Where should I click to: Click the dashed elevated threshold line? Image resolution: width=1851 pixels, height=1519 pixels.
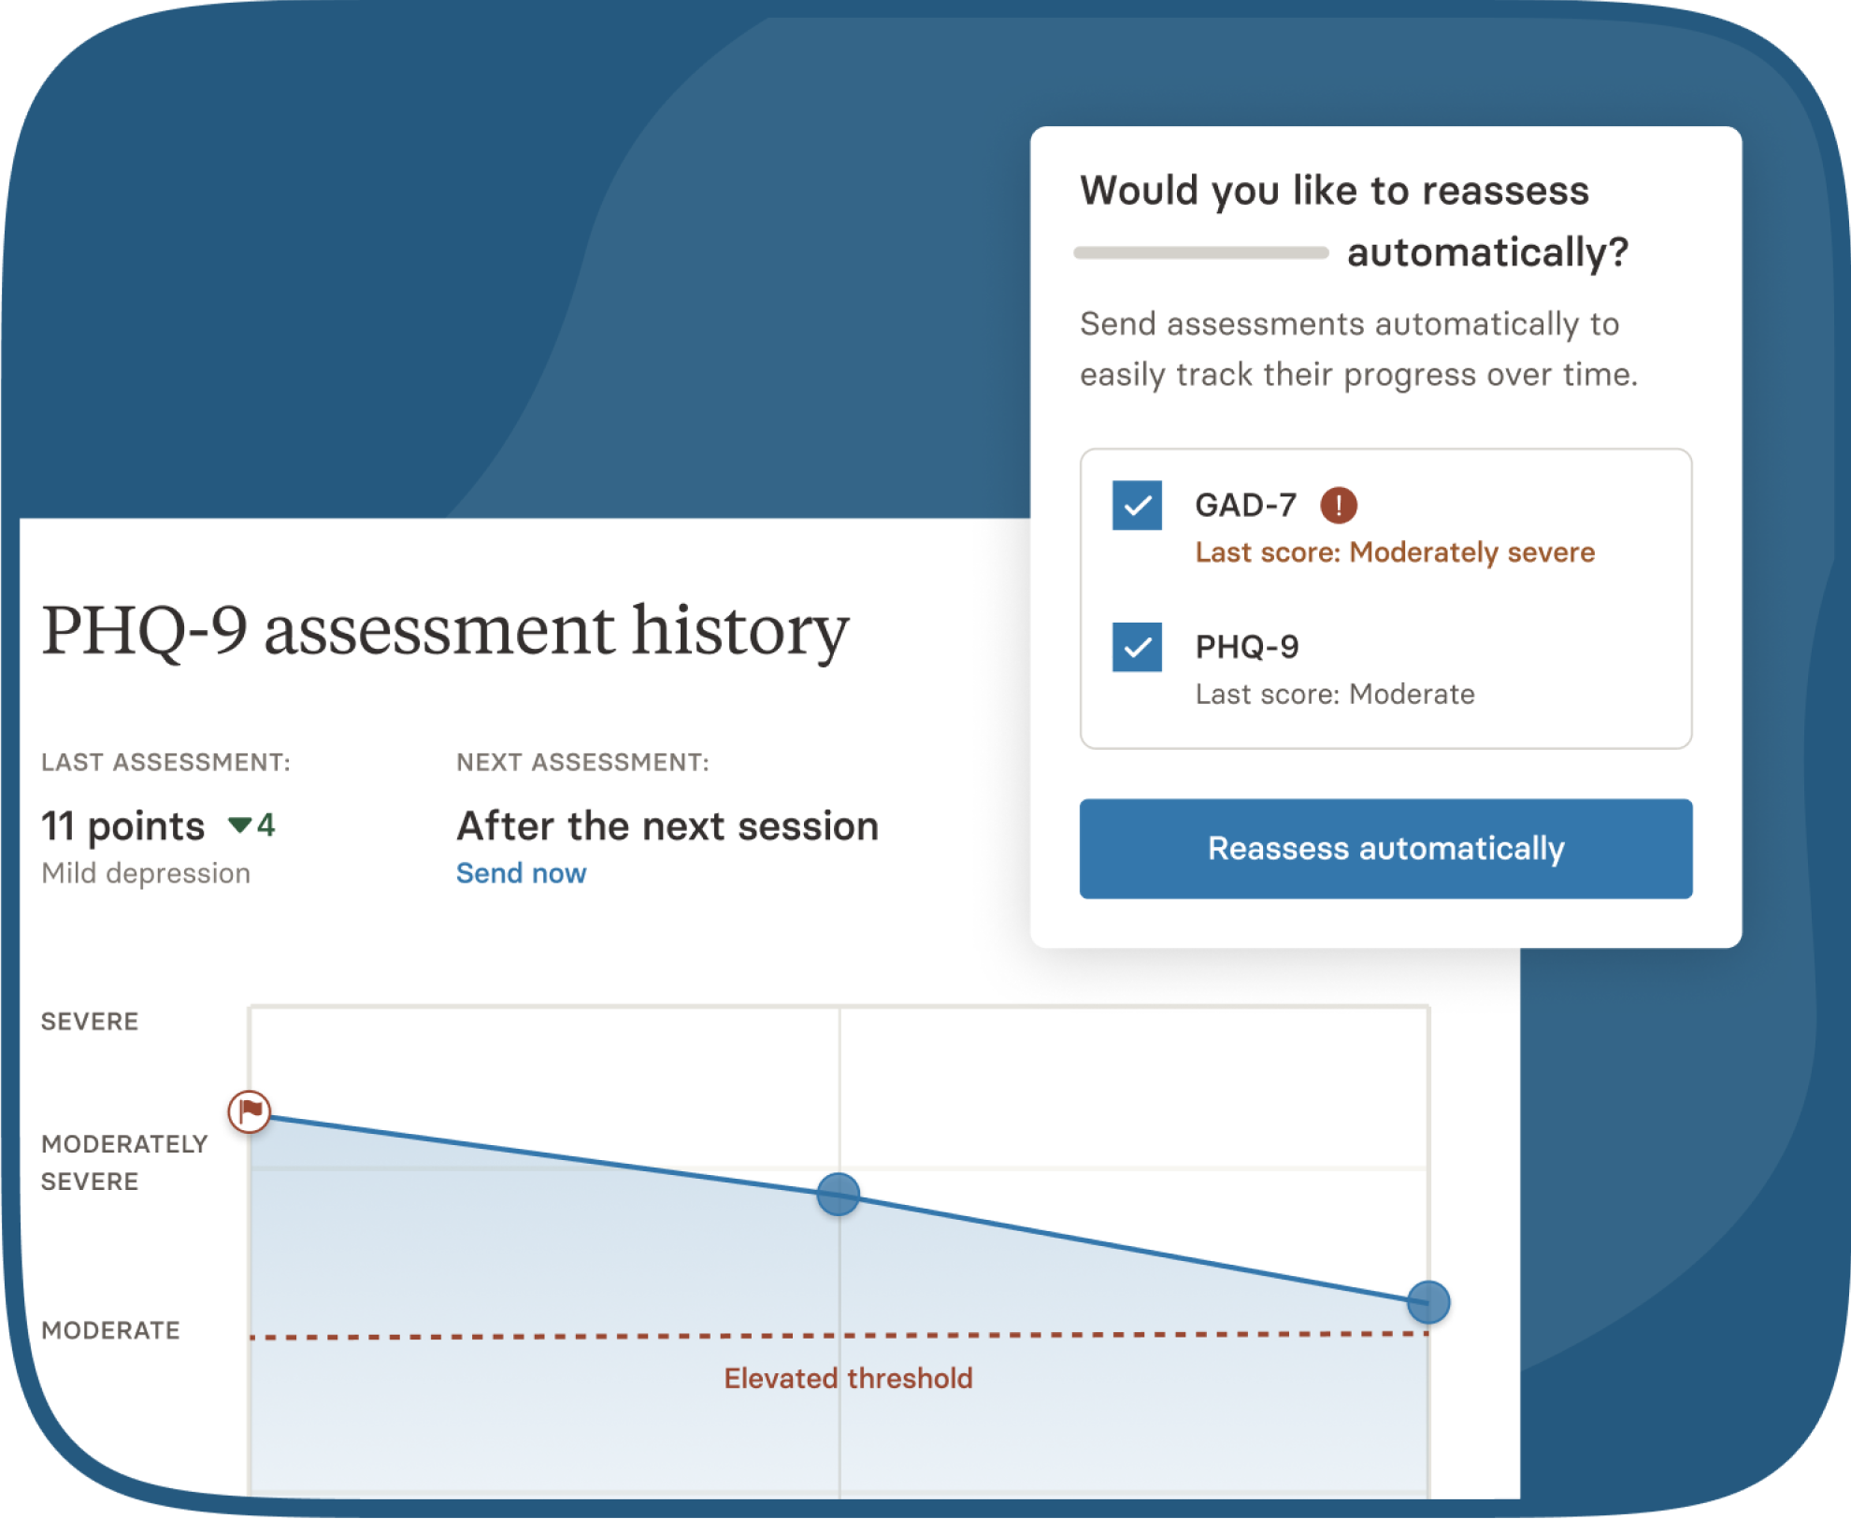(561, 1337)
